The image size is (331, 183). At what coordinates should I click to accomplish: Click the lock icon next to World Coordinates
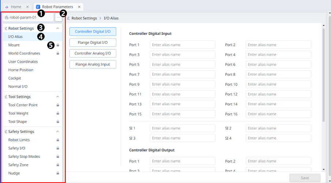(x=58, y=53)
